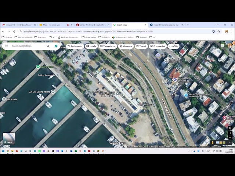
Task: Open the Windows Start menu
Action: pyautogui.click(x=3, y=151)
